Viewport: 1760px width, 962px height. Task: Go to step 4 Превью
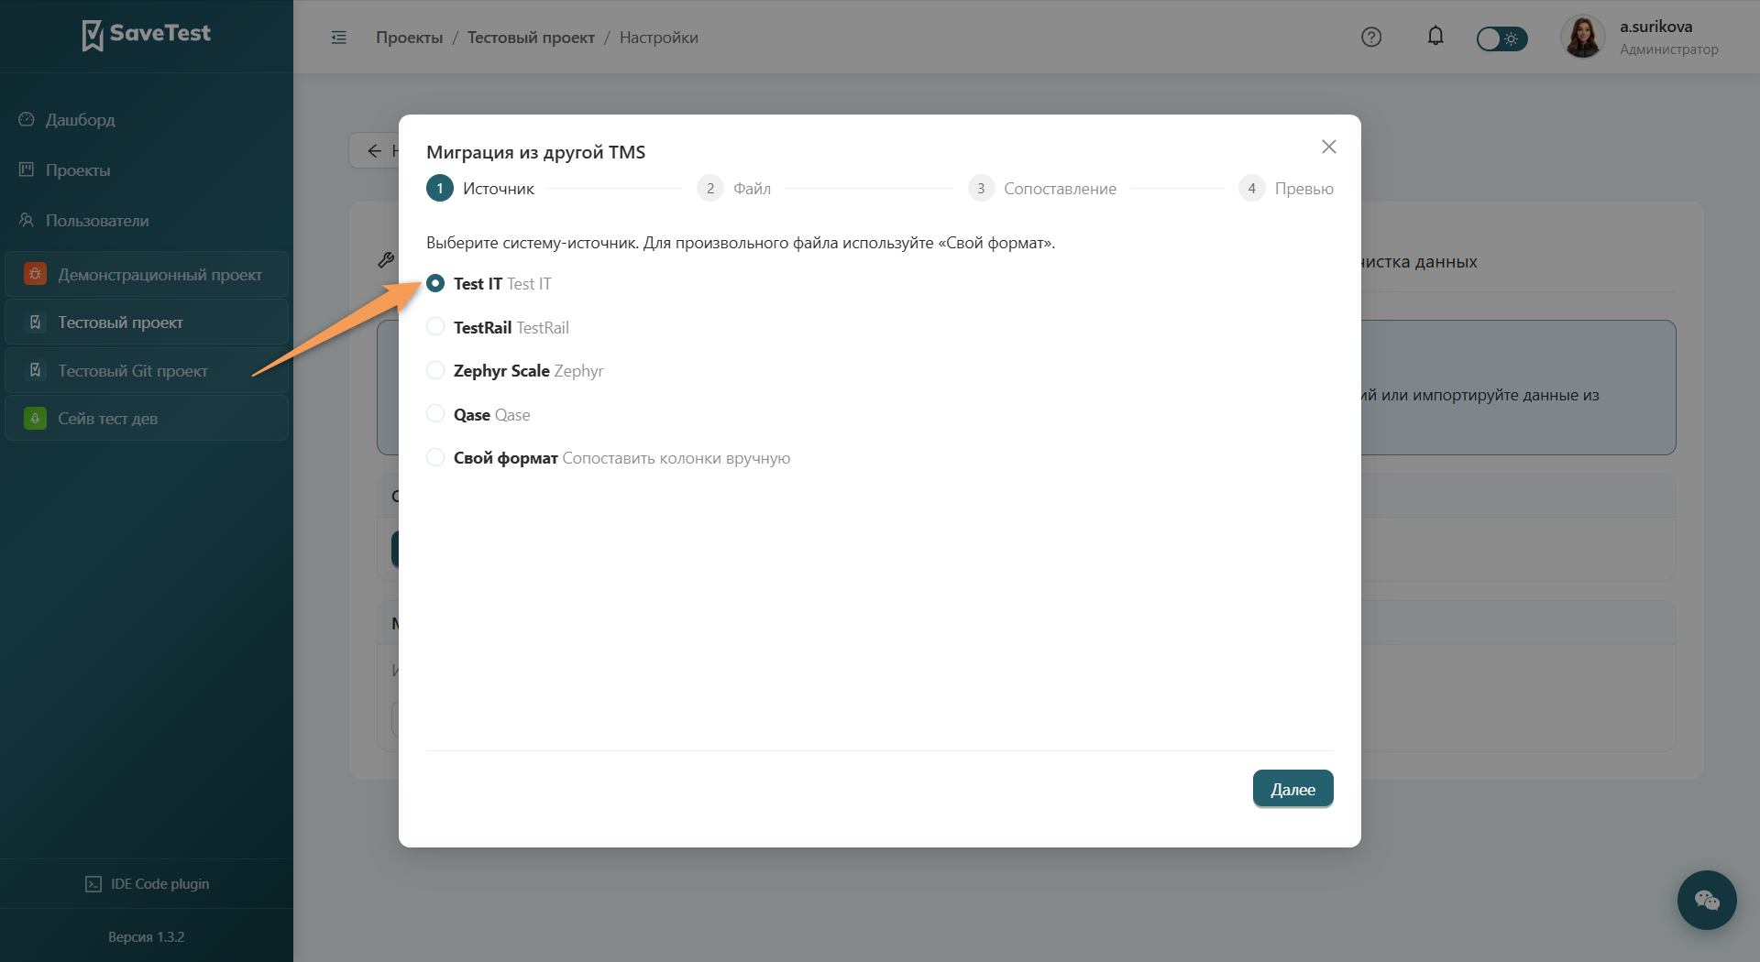tap(1286, 189)
